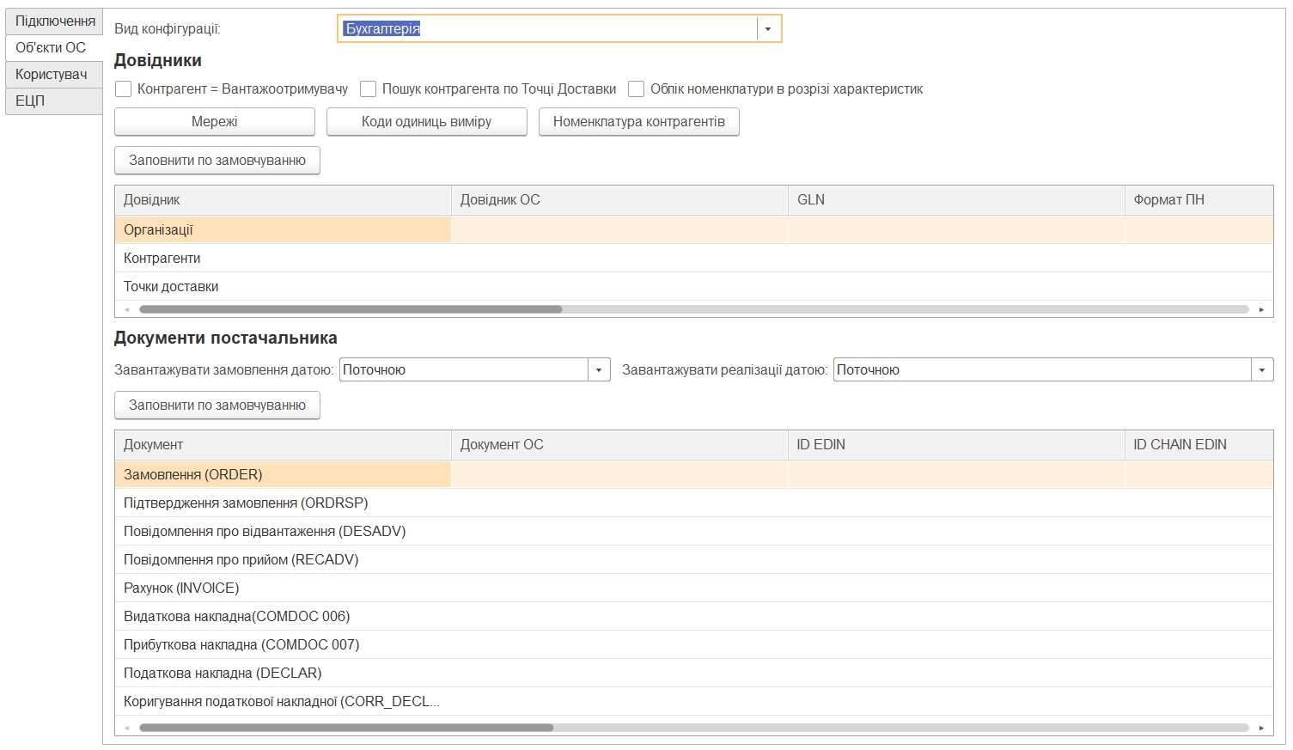Expand the Вид конфігурації dropdown arrow
This screenshot has width=1293, height=750.
pyautogui.click(x=768, y=28)
